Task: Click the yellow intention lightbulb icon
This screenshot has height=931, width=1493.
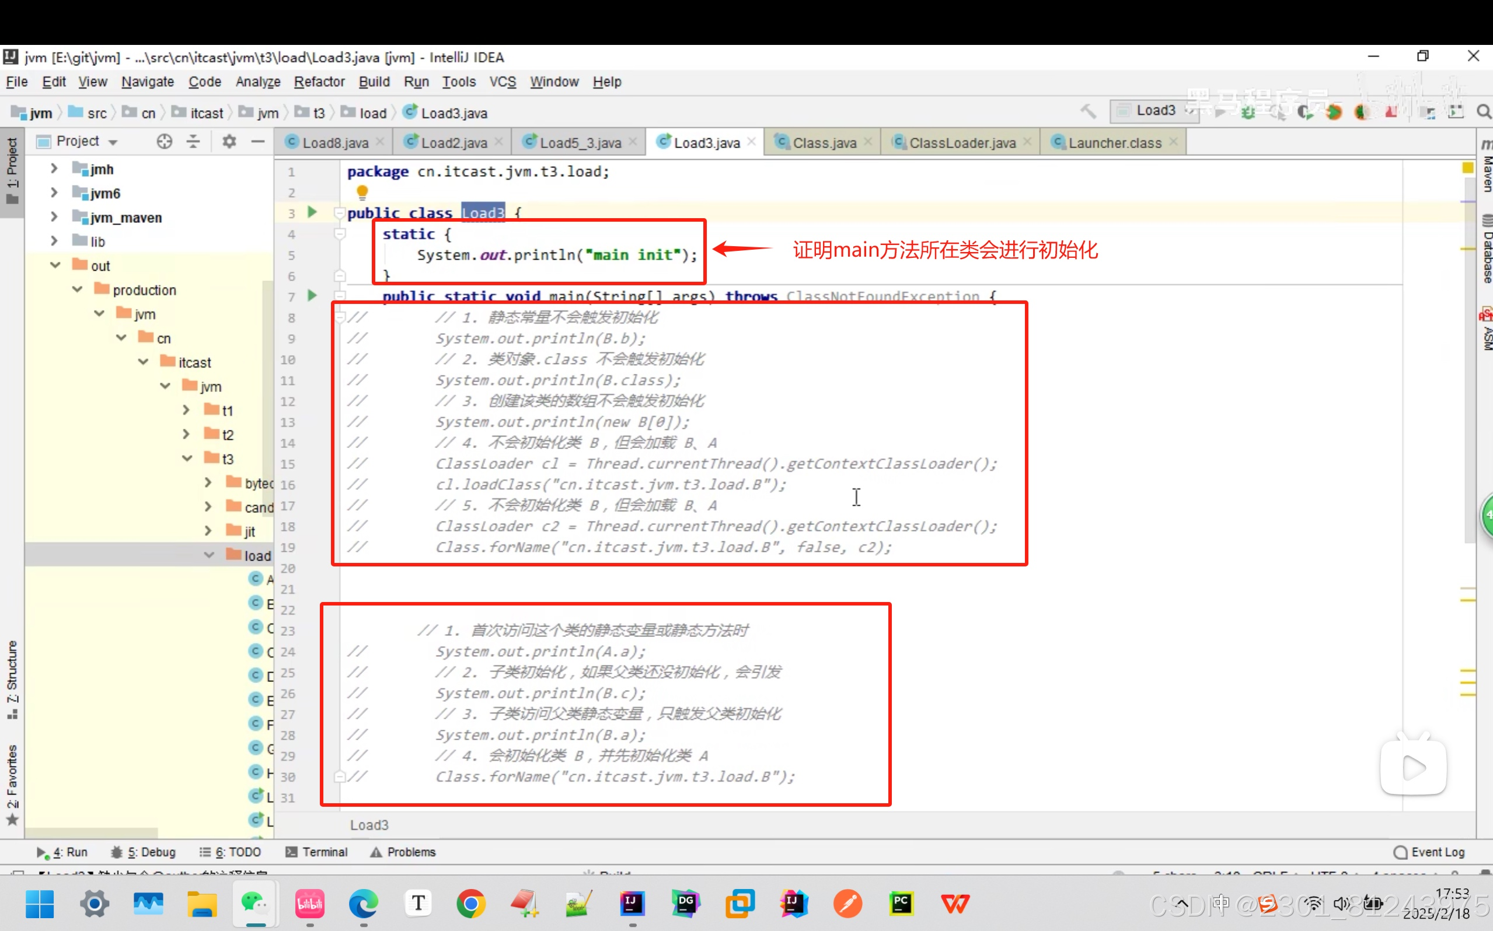Action: point(362,192)
